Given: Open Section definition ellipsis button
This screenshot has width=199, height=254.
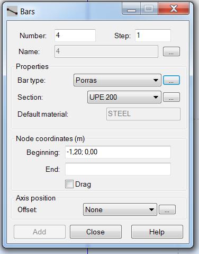Looking at the screenshot, I should tap(171, 97).
